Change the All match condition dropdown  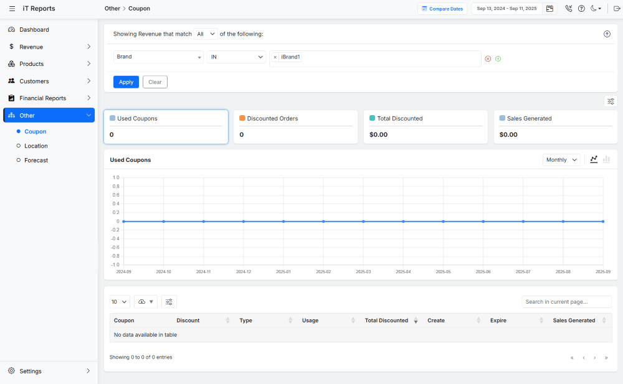206,34
